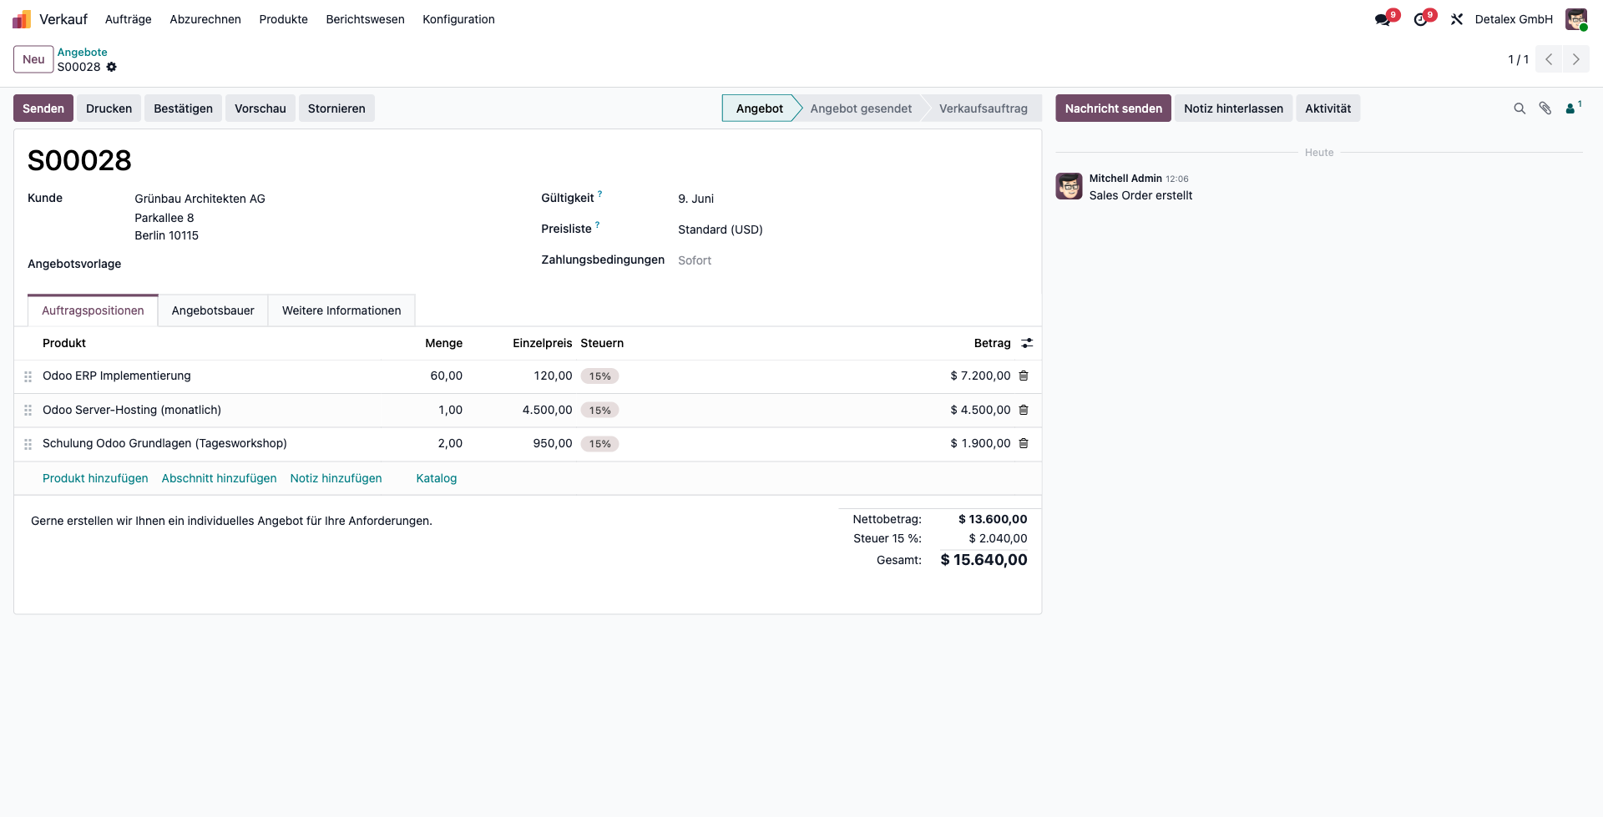The width and height of the screenshot is (1603, 817).
Task: Delete the Odoo ERP Implementierung line
Action: (x=1024, y=376)
